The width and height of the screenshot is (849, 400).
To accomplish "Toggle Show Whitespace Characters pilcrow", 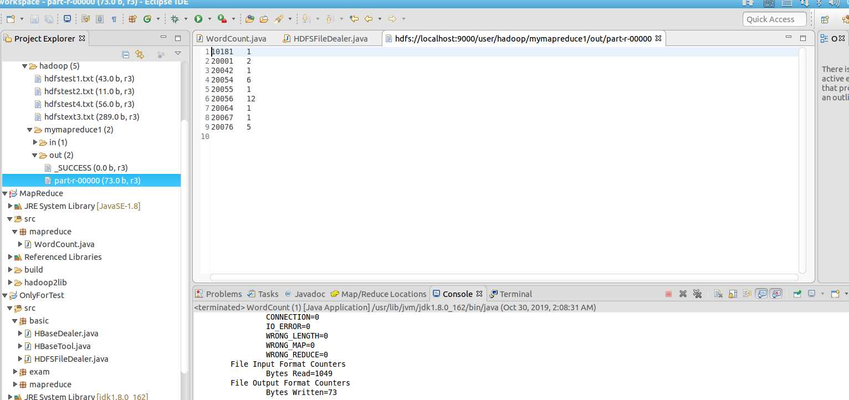I will pos(114,19).
